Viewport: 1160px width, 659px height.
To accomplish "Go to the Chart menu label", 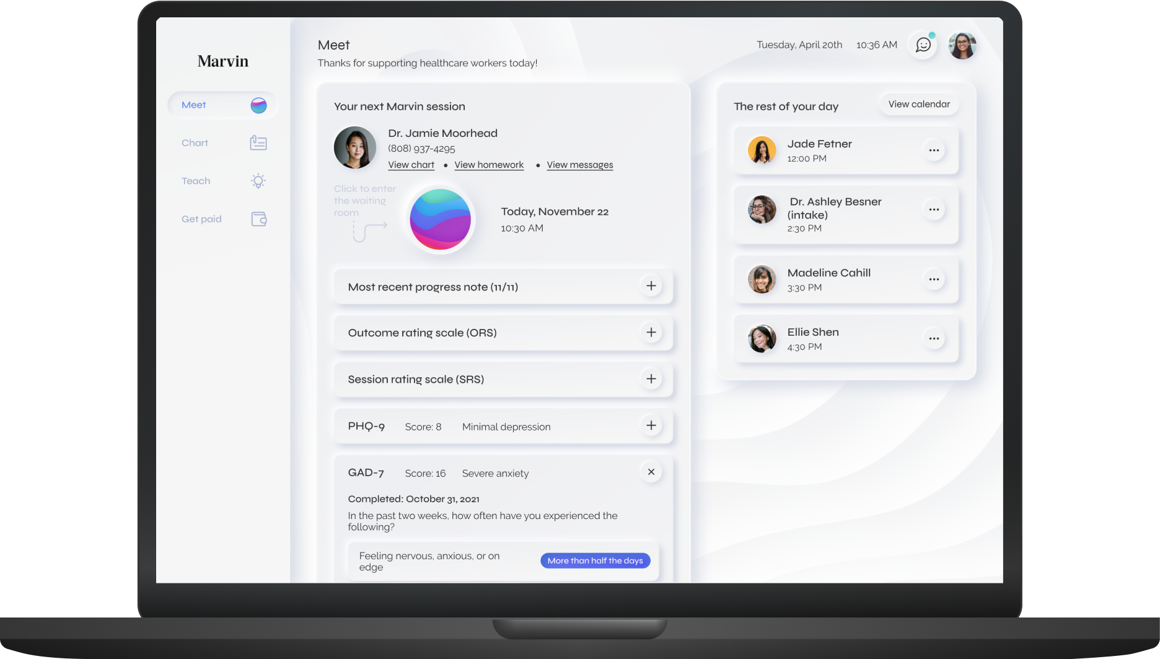I will tap(195, 143).
